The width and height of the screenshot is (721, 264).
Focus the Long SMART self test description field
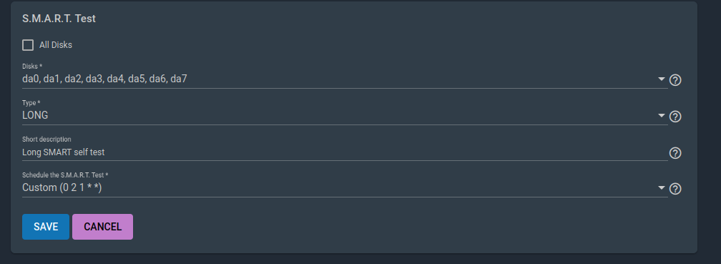[345, 152]
